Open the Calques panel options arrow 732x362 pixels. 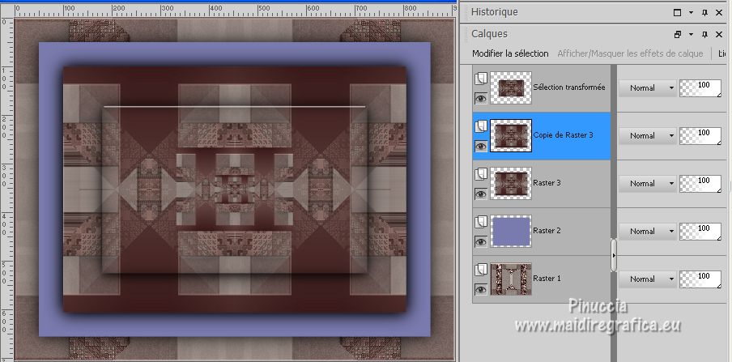pyautogui.click(x=691, y=35)
